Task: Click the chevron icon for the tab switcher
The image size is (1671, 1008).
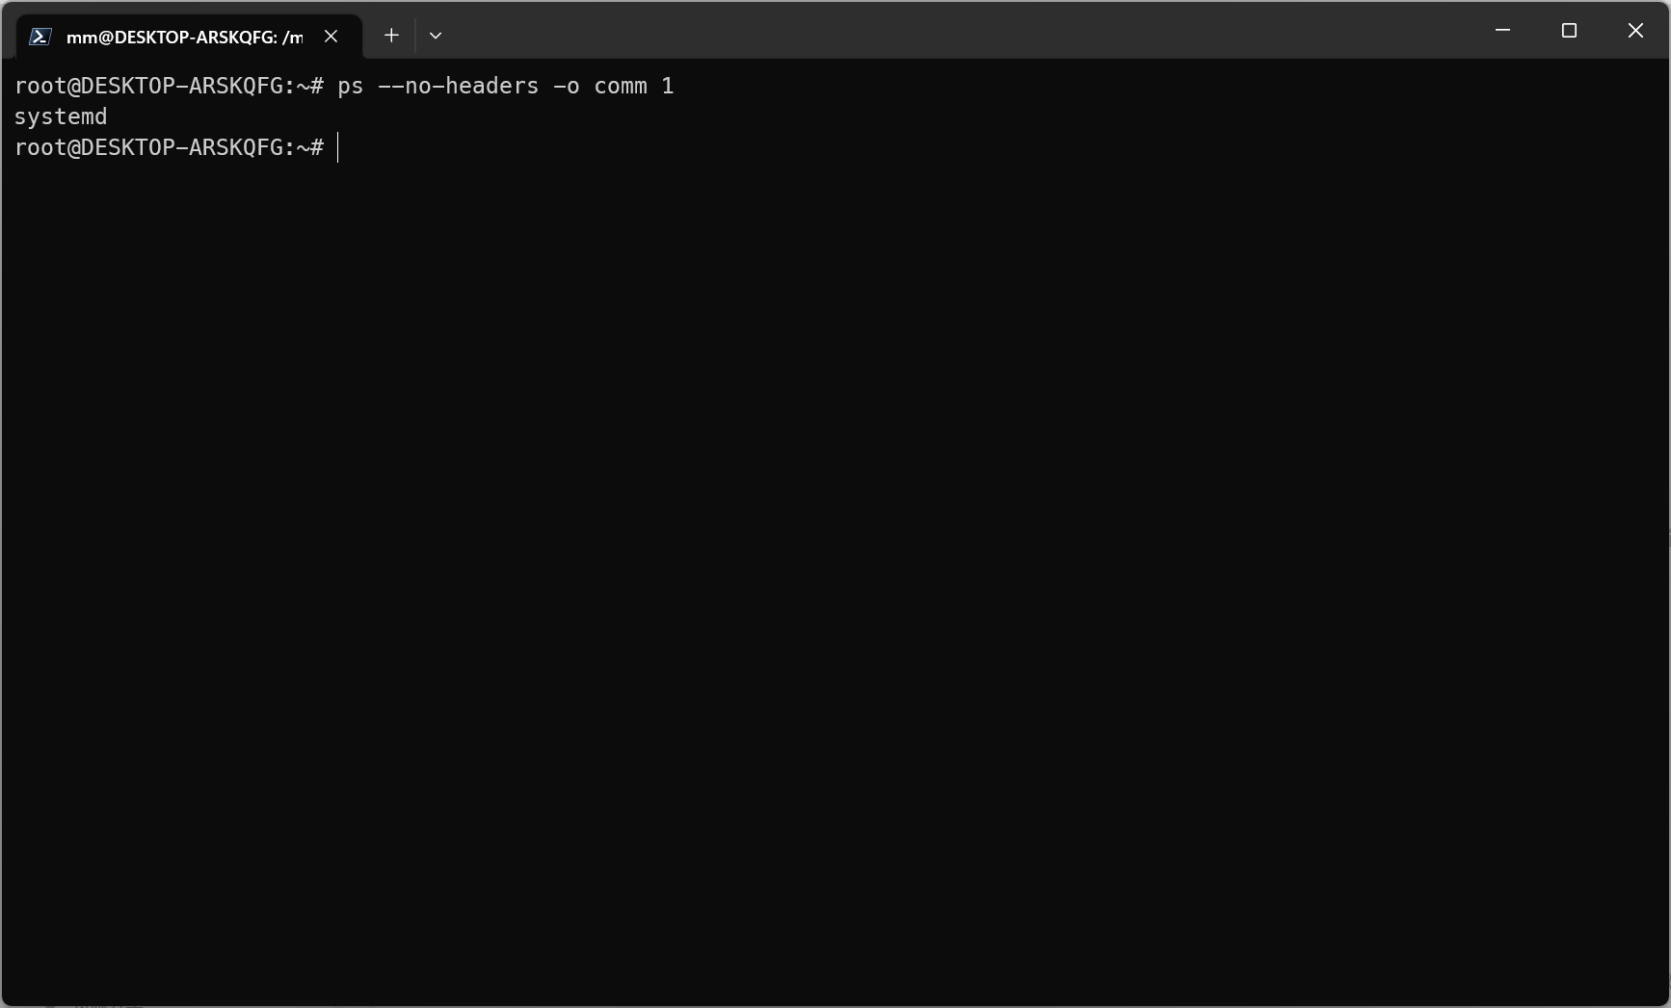Action: click(x=436, y=36)
